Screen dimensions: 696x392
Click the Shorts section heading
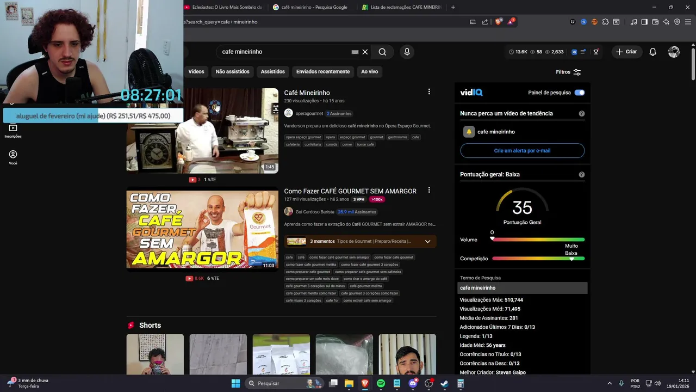click(x=150, y=325)
